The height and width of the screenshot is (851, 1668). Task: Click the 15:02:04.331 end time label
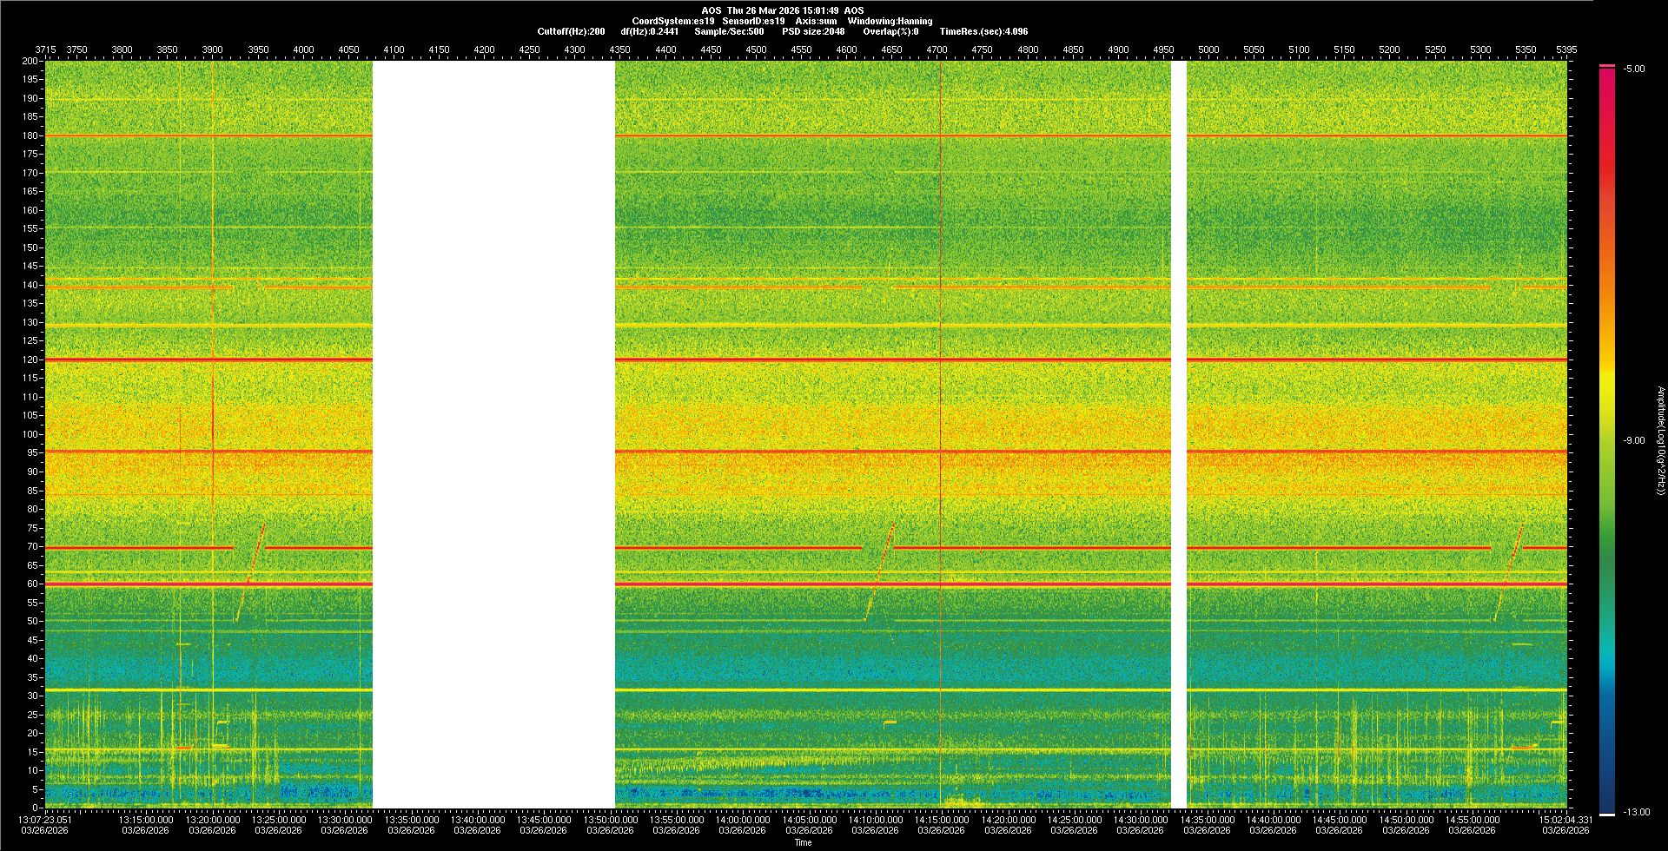[x=1565, y=819]
